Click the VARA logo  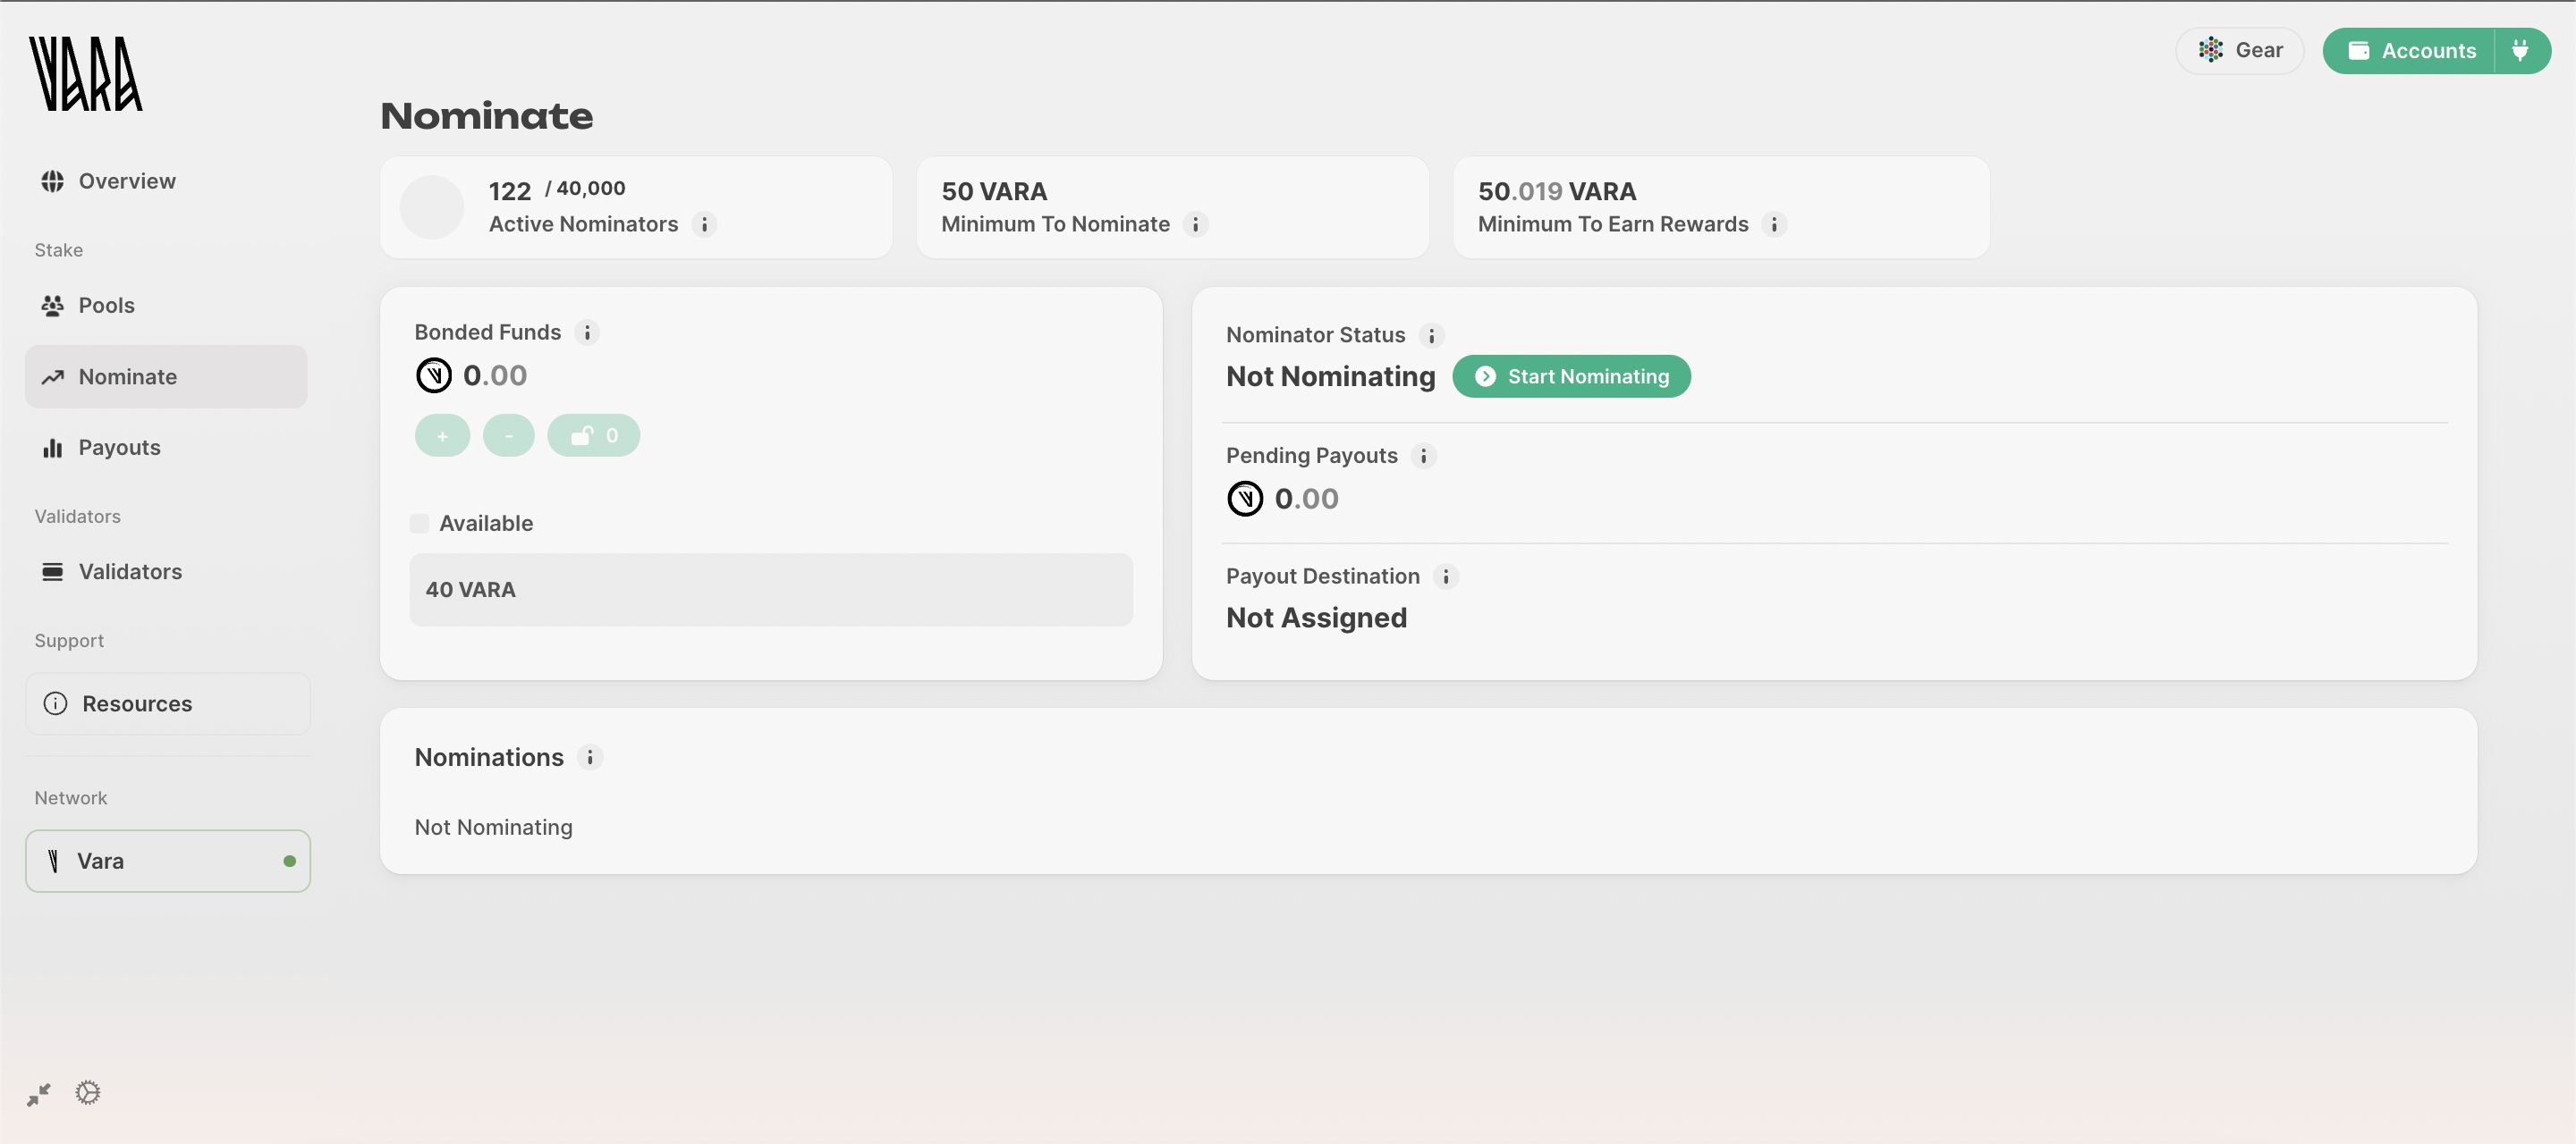(86, 73)
